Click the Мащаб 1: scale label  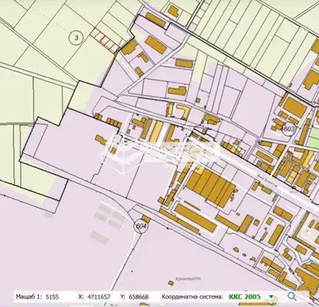coord(29,297)
